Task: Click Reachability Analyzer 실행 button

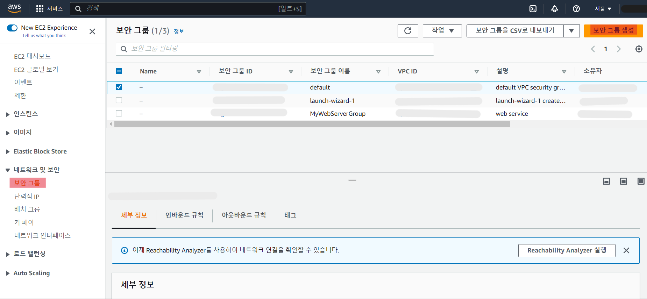Action: point(567,250)
